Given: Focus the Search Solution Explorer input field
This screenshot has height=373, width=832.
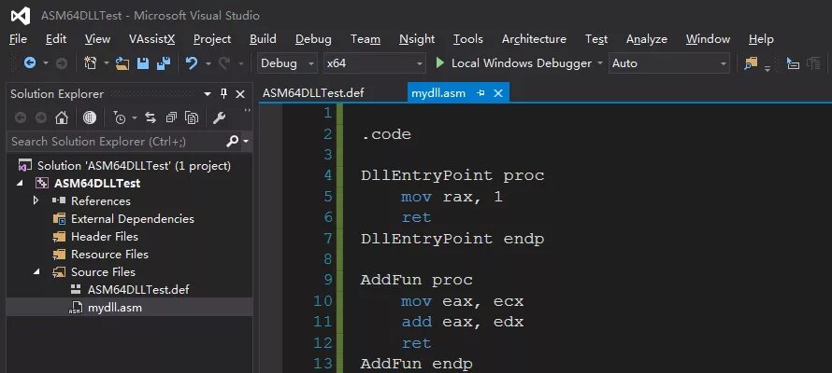Looking at the screenshot, I should 116,141.
